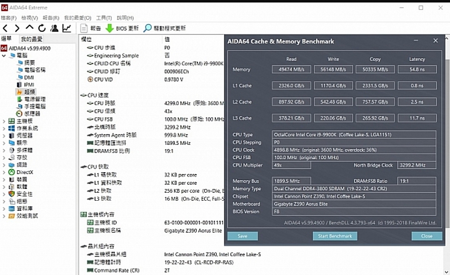This screenshot has height=275, width=450.
Task: Select the Engineering Sample row
Action: point(152,55)
